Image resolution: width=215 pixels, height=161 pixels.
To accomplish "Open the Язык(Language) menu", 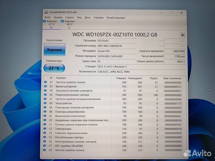I will pos(116,18).
